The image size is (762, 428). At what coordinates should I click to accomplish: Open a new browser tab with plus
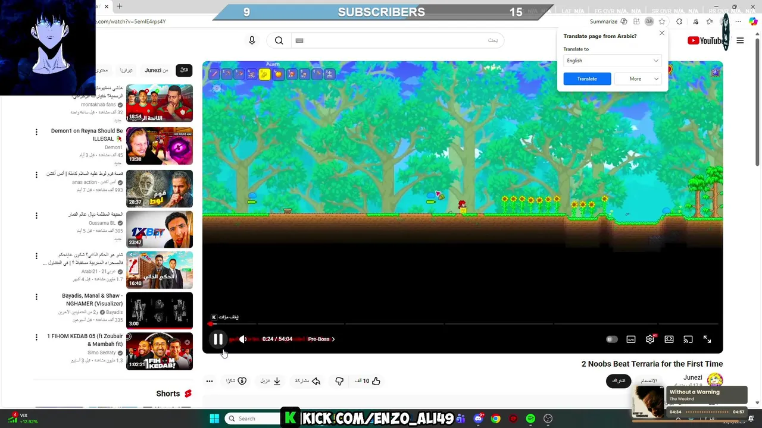pos(119,7)
